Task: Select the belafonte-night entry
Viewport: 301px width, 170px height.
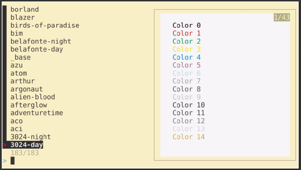Action: tap(41, 41)
